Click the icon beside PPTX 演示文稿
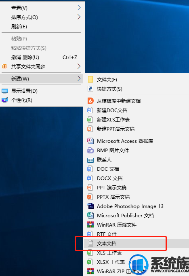189x276 pixels. pyautogui.click(x=90, y=197)
